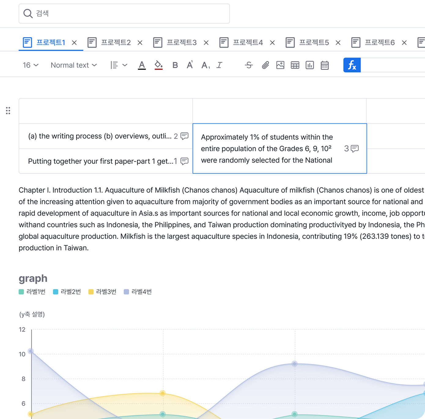Expand the Normal text style dropdown
Viewport: 425px width, 419px height.
pos(74,65)
